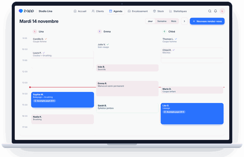
Task: Click the Mardi 14 novembre heading
Action: (39, 21)
